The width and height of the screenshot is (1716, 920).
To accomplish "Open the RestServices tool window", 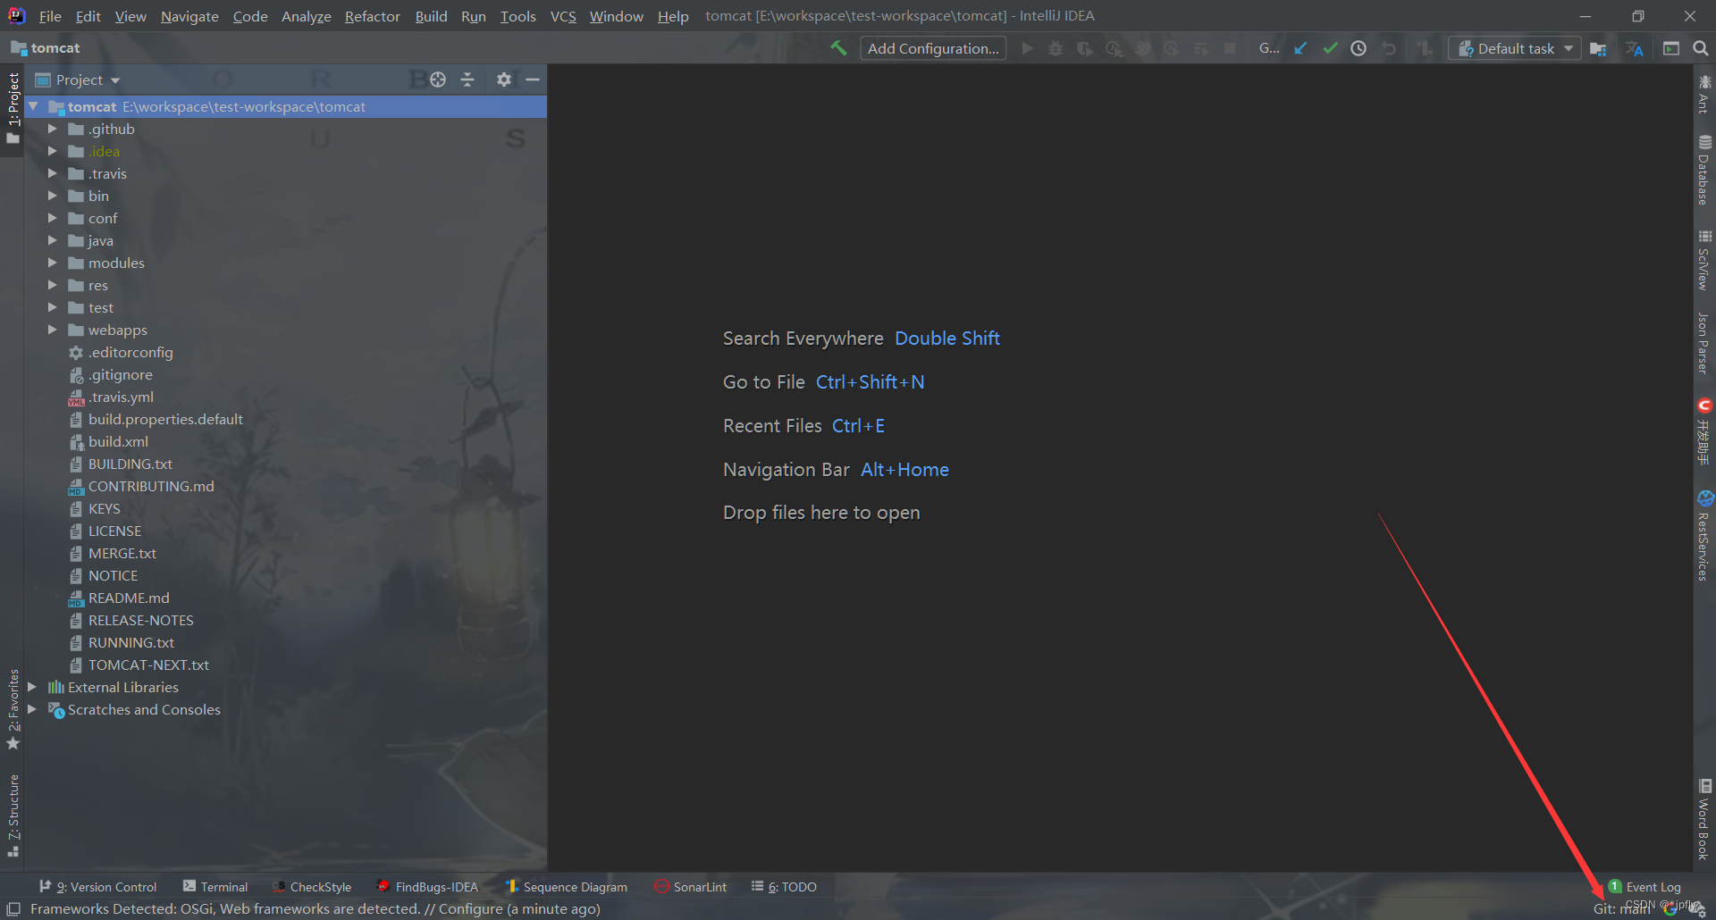I will click(x=1704, y=536).
